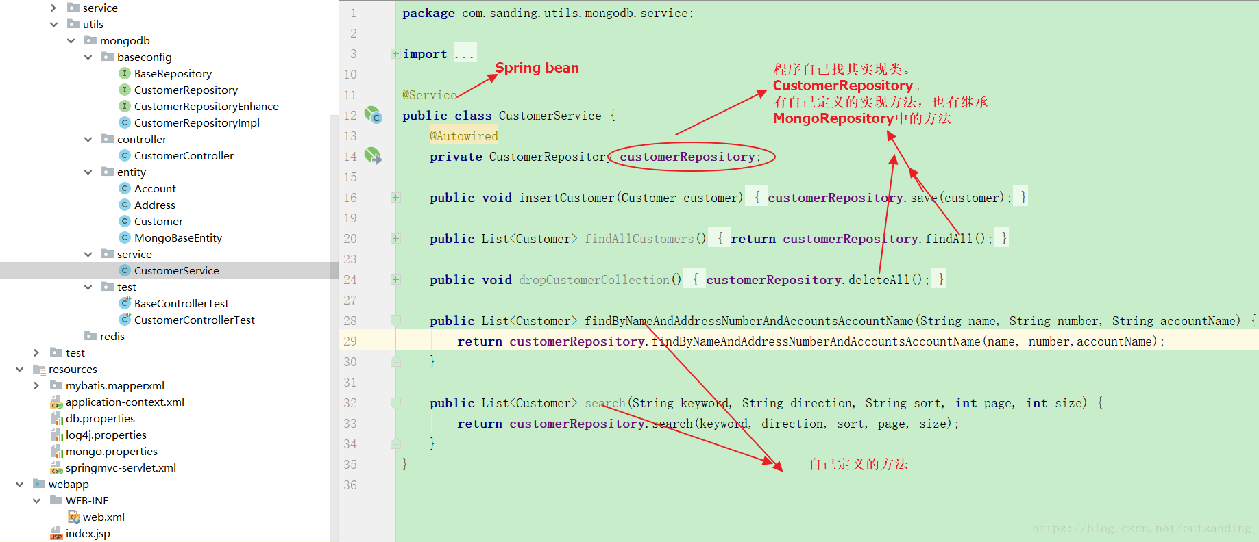This screenshot has width=1259, height=542.
Task: Click the Spring bean gutter icon at line 12
Action: coord(373,115)
